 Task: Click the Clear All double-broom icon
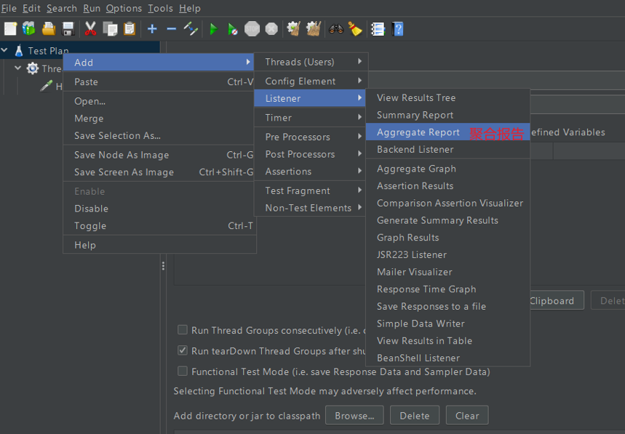click(314, 29)
